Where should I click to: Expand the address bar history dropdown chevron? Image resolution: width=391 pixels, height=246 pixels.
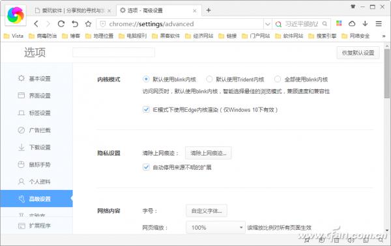pyautogui.click(x=268, y=24)
